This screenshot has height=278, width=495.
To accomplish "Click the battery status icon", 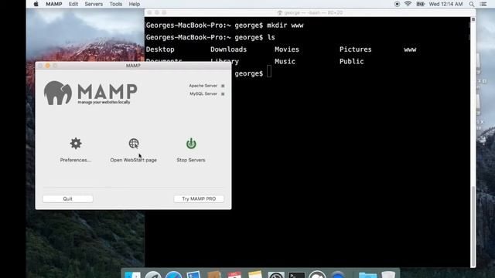I will pyautogui.click(x=421, y=4).
